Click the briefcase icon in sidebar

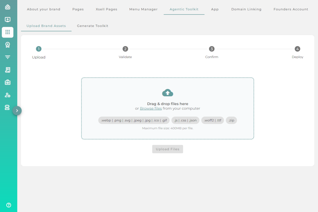[8, 82]
